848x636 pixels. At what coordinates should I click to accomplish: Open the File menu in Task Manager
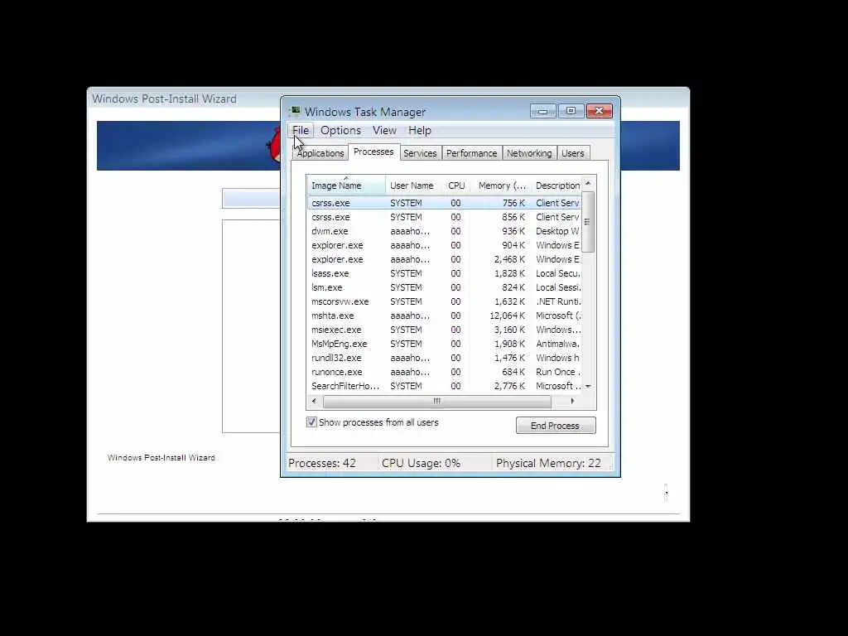coord(300,130)
